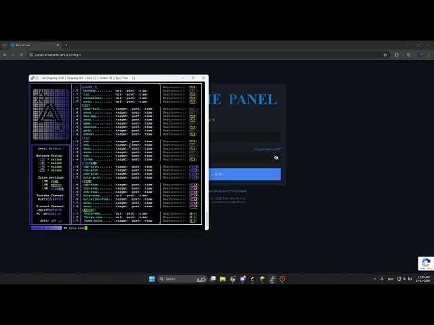Click the reCAPTCHA badge
434x325 pixels.
[x=426, y=263]
